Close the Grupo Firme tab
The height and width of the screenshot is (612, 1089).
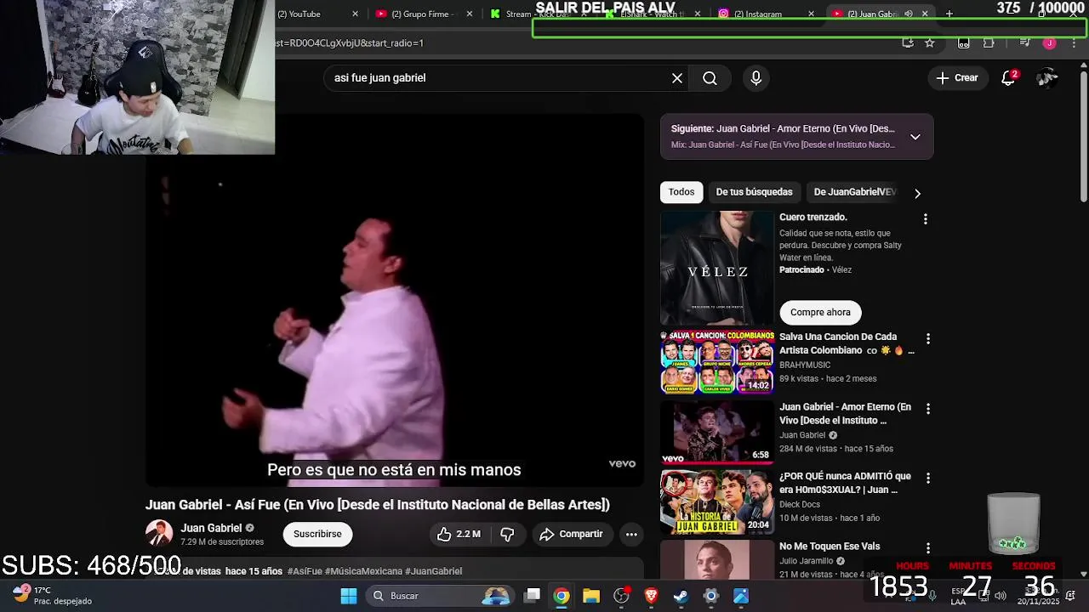(470, 14)
